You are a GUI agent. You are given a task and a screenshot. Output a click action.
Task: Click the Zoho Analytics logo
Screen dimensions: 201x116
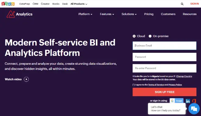pos(19,14)
